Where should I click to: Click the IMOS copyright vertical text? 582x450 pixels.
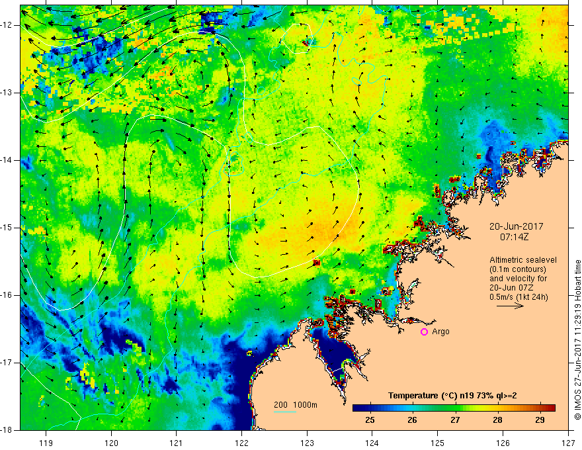coord(577,339)
